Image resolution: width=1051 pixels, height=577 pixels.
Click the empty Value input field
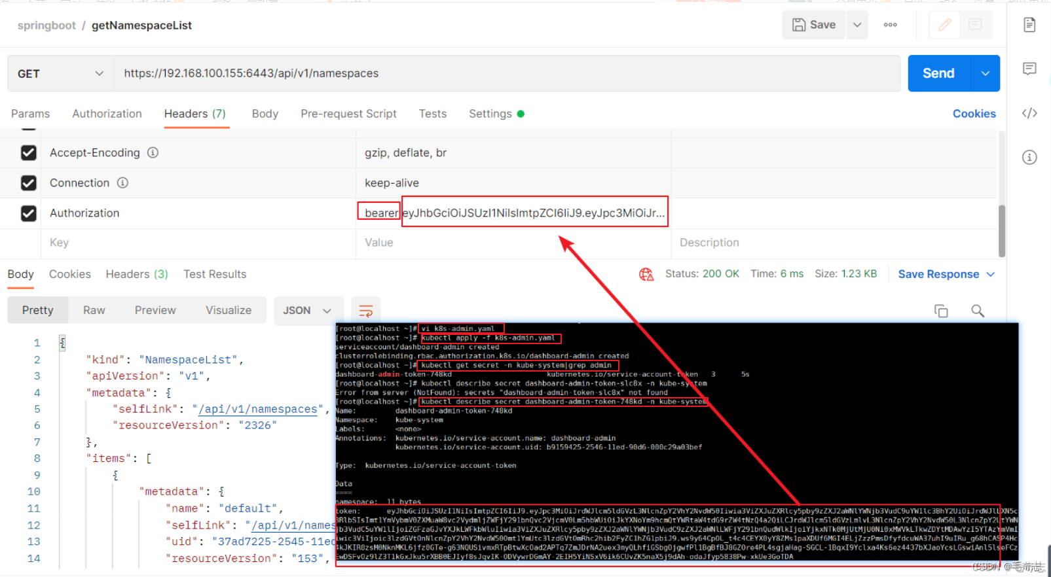(513, 243)
